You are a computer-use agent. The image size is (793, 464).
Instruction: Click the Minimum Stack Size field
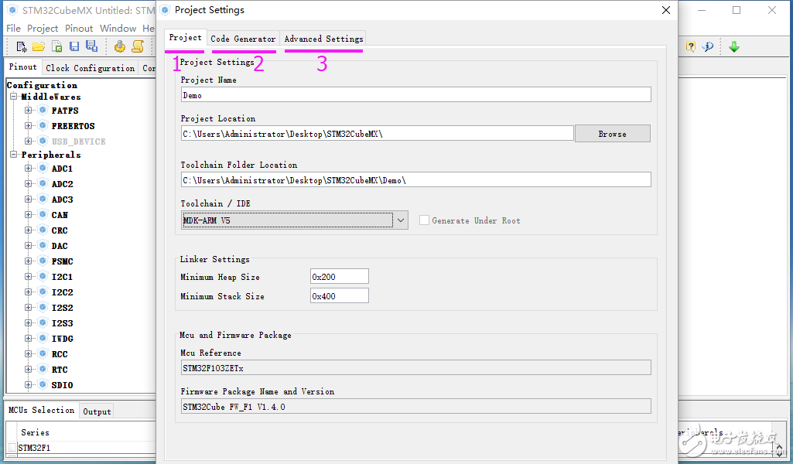340,295
